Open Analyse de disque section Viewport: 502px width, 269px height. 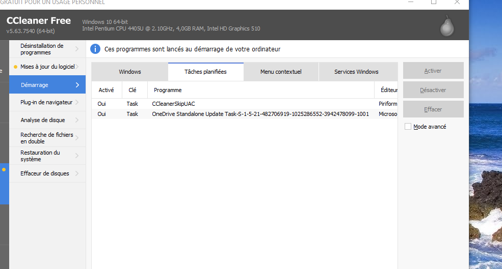pos(47,120)
